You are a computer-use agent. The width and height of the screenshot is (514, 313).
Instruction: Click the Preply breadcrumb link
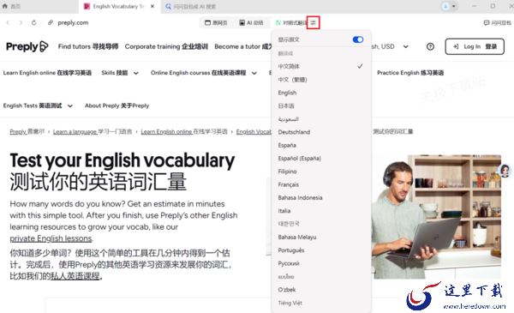click(27, 131)
